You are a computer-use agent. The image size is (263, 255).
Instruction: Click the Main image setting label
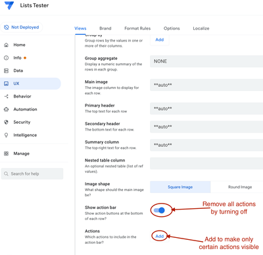click(96, 82)
